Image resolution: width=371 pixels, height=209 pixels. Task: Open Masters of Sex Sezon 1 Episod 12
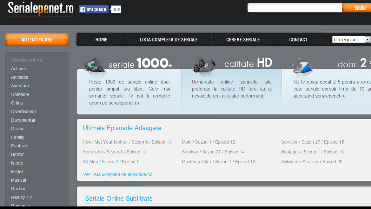point(218,162)
